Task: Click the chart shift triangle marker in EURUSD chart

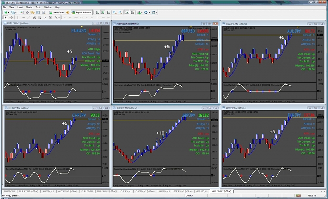Action: [x=82, y=27]
